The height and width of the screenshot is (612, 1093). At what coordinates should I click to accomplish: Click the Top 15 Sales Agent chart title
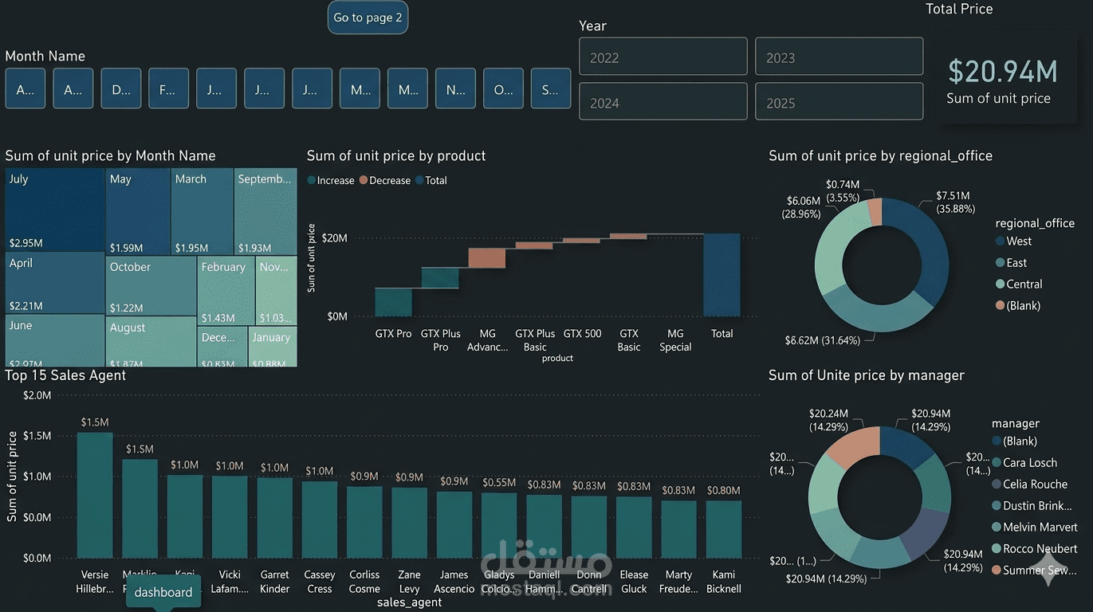(x=65, y=375)
